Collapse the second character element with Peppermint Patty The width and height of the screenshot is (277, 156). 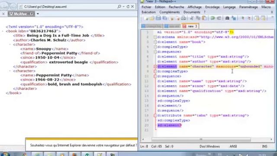[10, 71]
